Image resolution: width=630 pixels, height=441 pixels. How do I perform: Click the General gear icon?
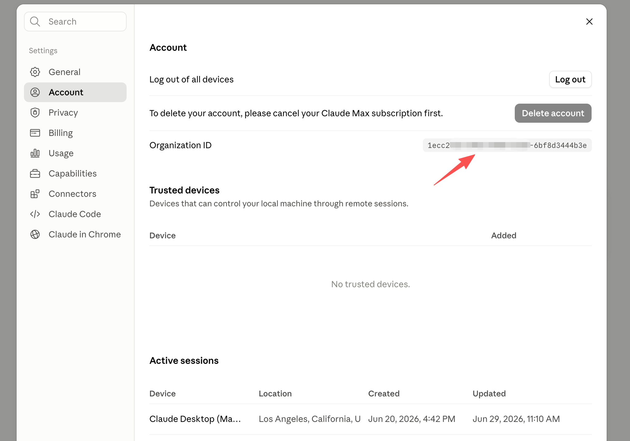[35, 72]
